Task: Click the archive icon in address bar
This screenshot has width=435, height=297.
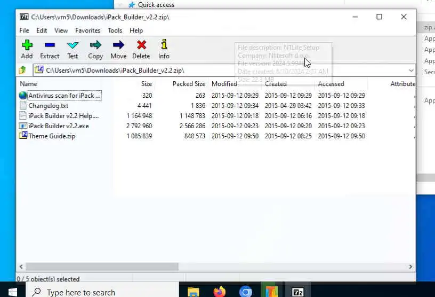Action: click(39, 69)
